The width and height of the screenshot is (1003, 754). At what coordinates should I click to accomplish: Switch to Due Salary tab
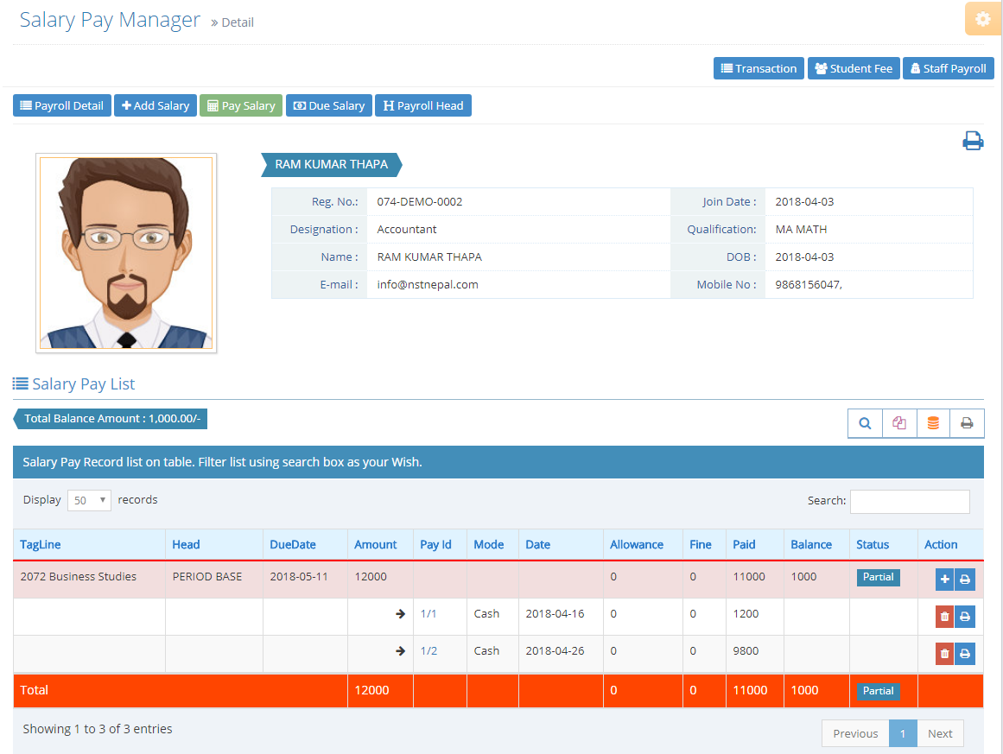[x=328, y=105]
